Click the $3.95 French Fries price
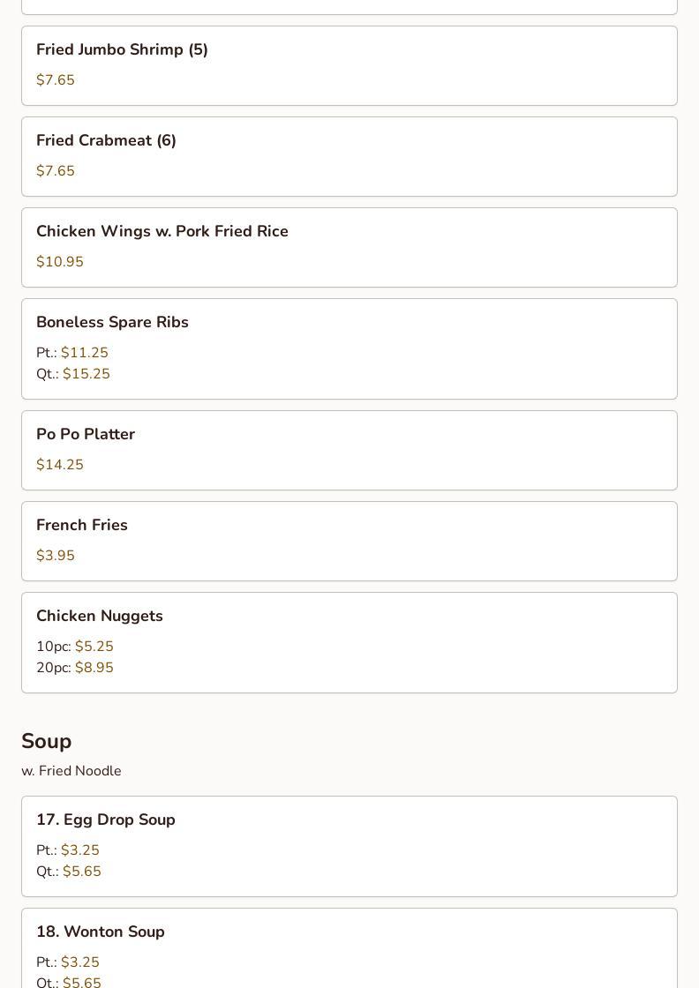699x988 pixels. [x=56, y=556]
